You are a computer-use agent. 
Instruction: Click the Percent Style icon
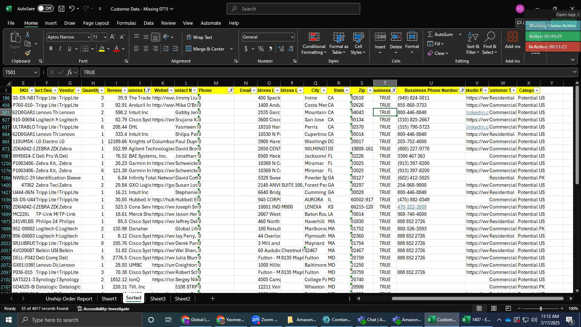[x=261, y=49]
